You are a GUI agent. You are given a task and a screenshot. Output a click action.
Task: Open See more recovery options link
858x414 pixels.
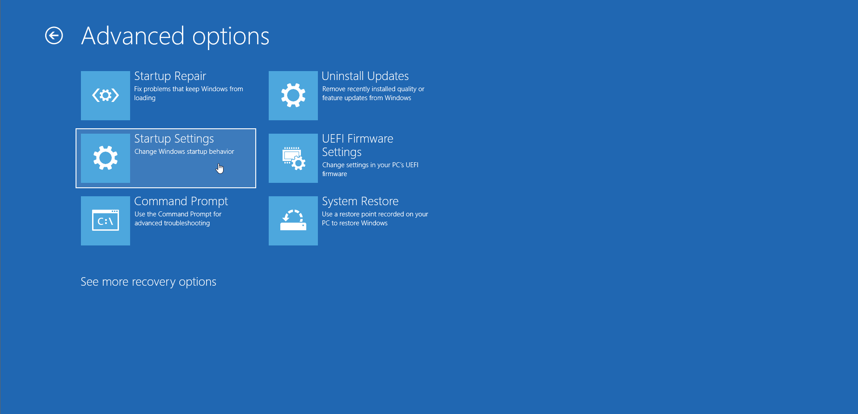tap(148, 282)
